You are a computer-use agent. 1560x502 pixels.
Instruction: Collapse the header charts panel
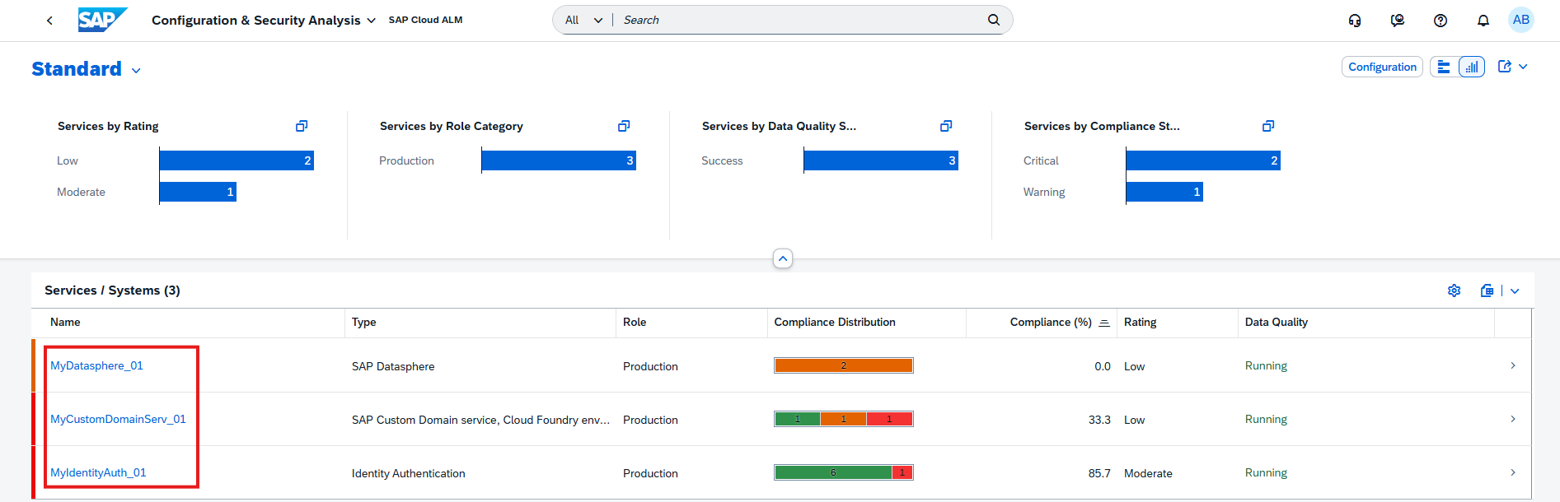(783, 258)
